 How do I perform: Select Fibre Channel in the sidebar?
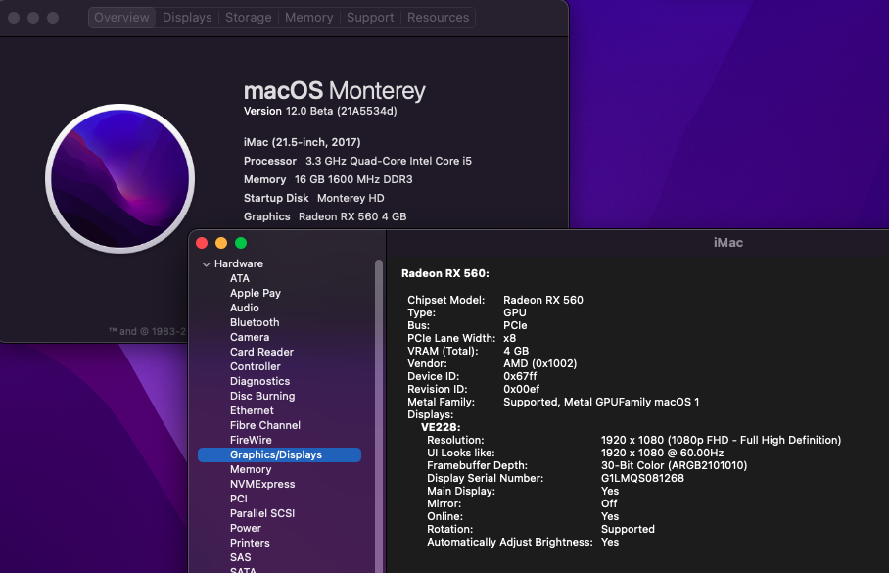pos(265,425)
